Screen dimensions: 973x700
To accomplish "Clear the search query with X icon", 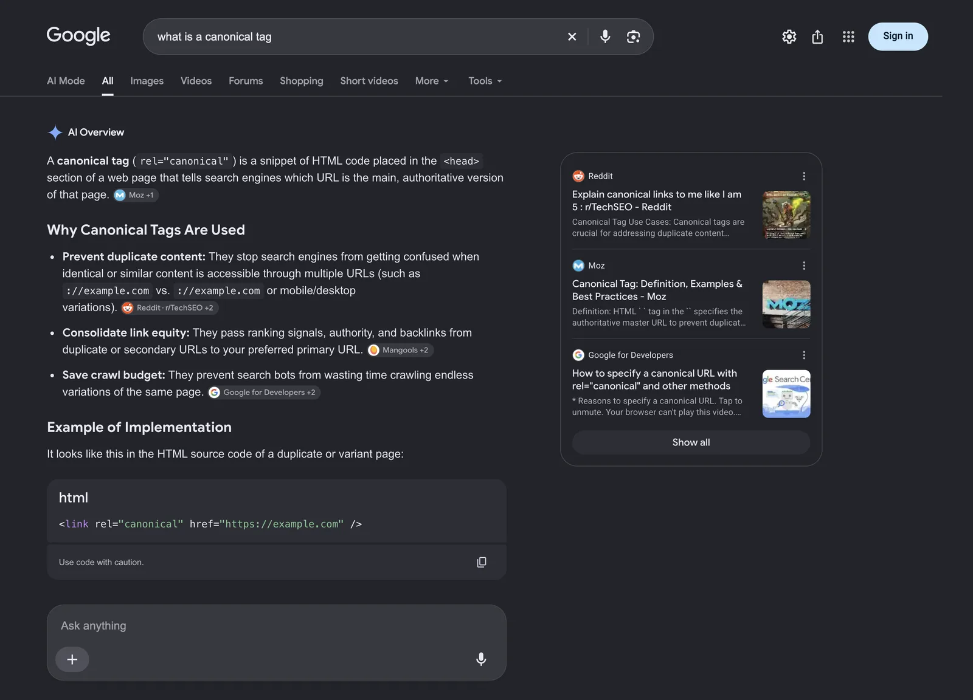I will [x=572, y=37].
